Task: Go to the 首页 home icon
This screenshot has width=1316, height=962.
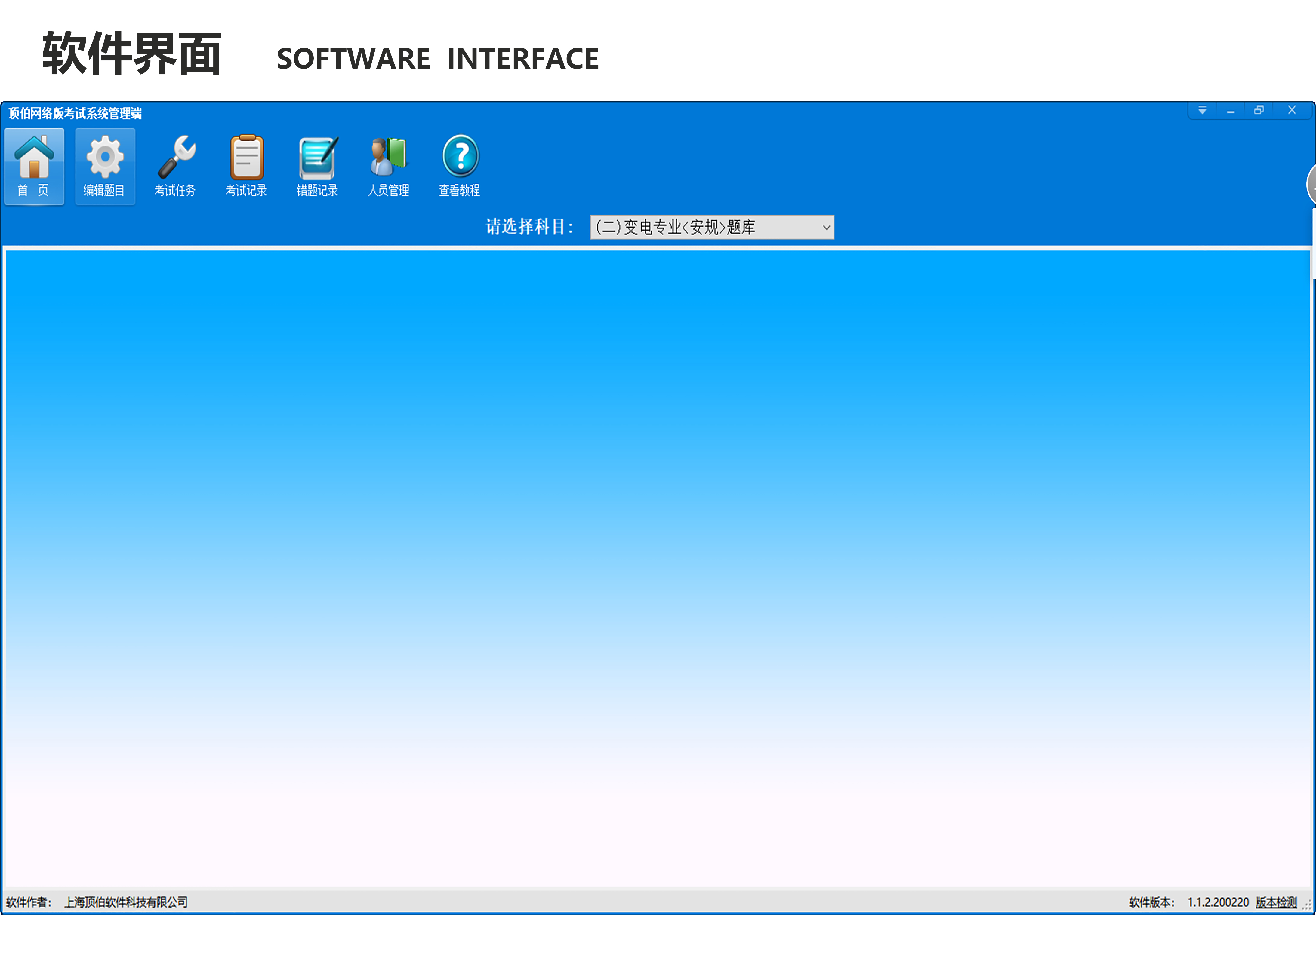Action: [x=34, y=166]
